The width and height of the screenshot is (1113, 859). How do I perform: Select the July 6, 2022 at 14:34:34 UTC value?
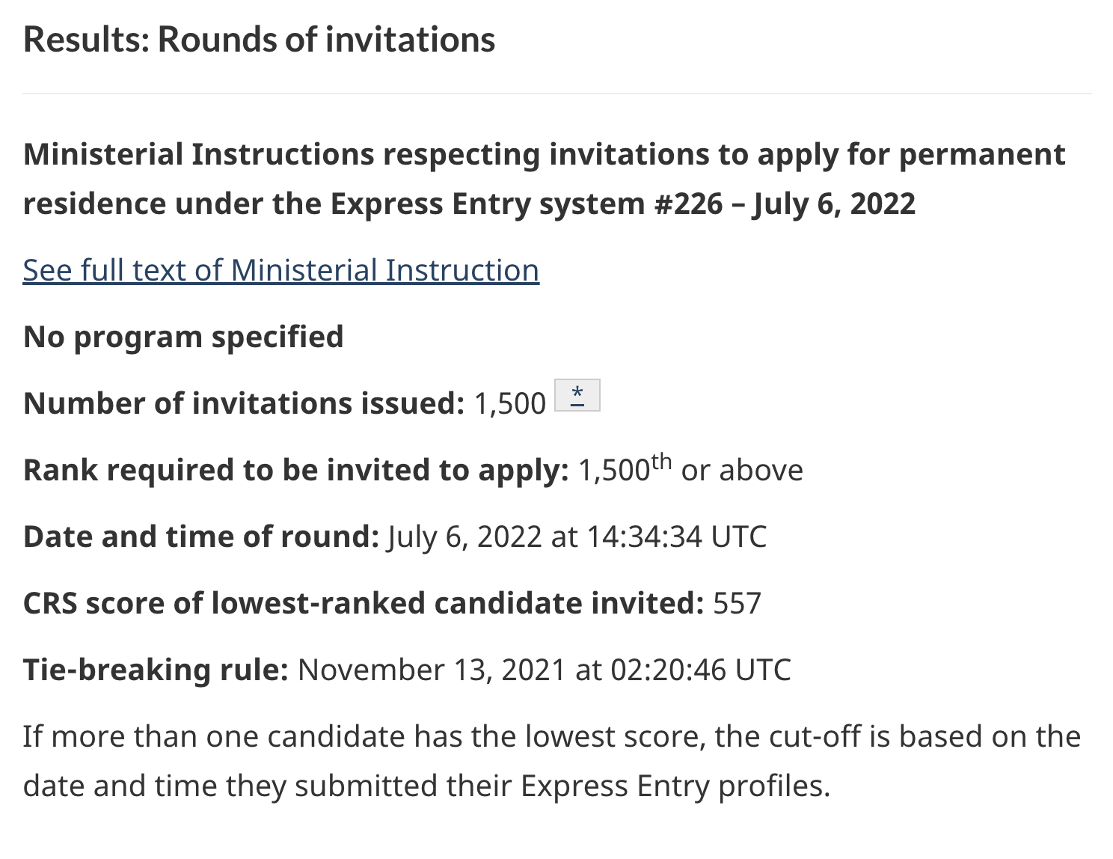577,537
